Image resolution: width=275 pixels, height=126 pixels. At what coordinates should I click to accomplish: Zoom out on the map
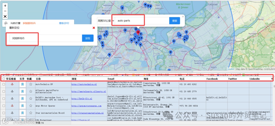pyautogui.click(x=5, y=11)
